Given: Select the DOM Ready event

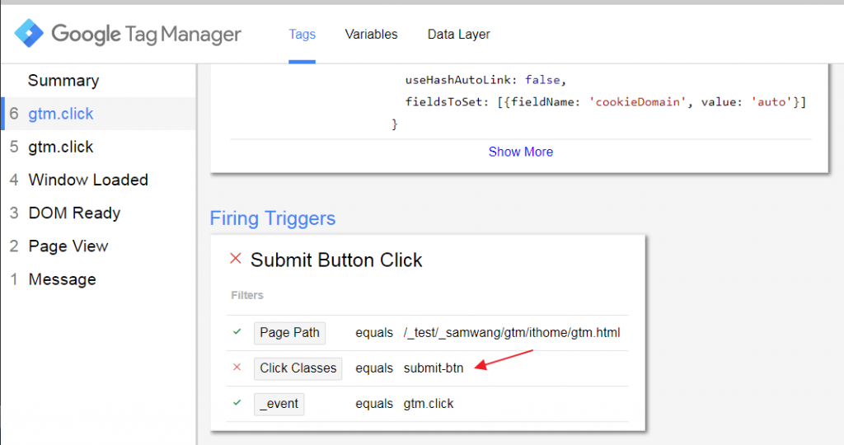Looking at the screenshot, I should [98, 213].
